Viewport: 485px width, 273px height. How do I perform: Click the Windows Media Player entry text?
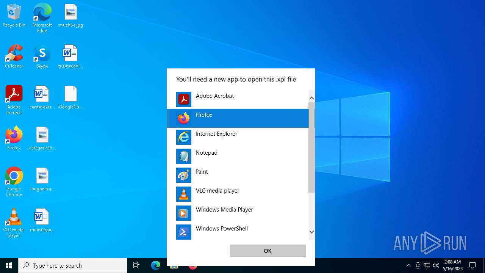click(x=224, y=210)
